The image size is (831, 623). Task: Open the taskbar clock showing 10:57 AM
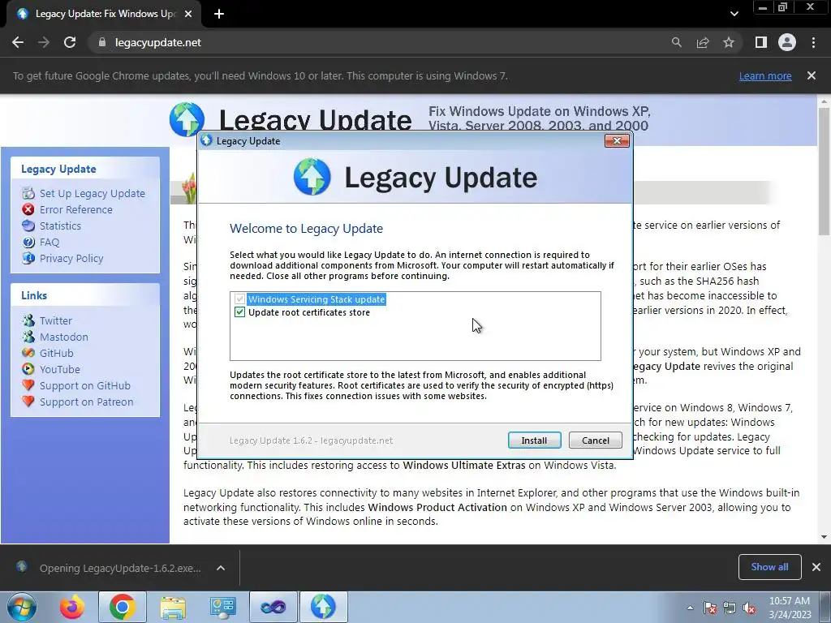click(790, 608)
